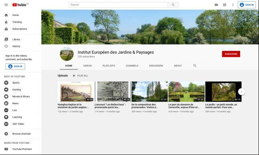
Task: Click the De la composition des promenades title
Action: [145, 106]
